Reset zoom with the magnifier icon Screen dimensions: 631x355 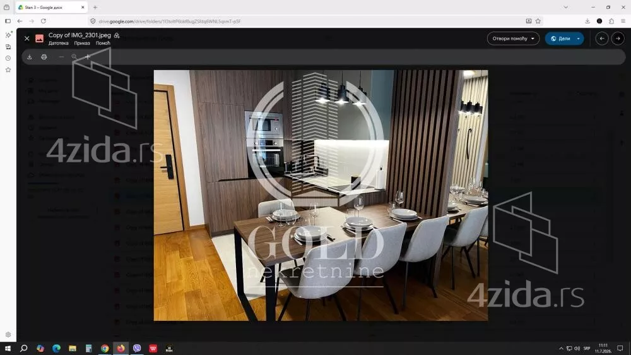coord(74,57)
